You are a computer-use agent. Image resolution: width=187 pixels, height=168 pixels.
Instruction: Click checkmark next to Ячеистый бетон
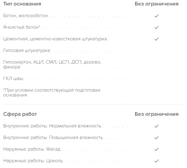[156, 27]
